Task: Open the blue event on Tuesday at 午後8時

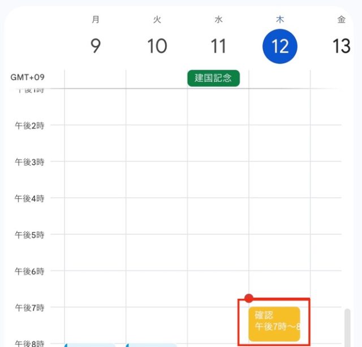Action: [152, 345]
